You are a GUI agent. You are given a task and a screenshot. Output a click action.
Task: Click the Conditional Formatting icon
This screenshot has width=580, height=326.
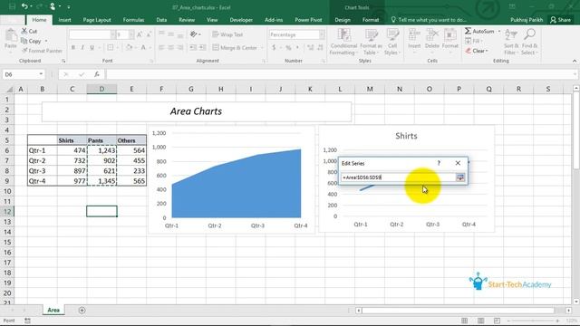(344, 35)
